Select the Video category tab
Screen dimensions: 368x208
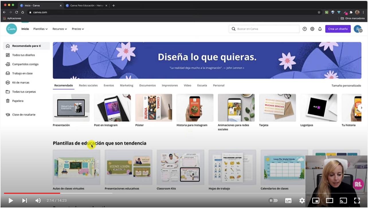click(187, 85)
